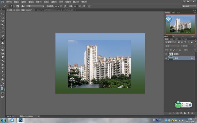The image size is (197, 123).
Task: Open the Windows Start button
Action: click(x=3, y=120)
